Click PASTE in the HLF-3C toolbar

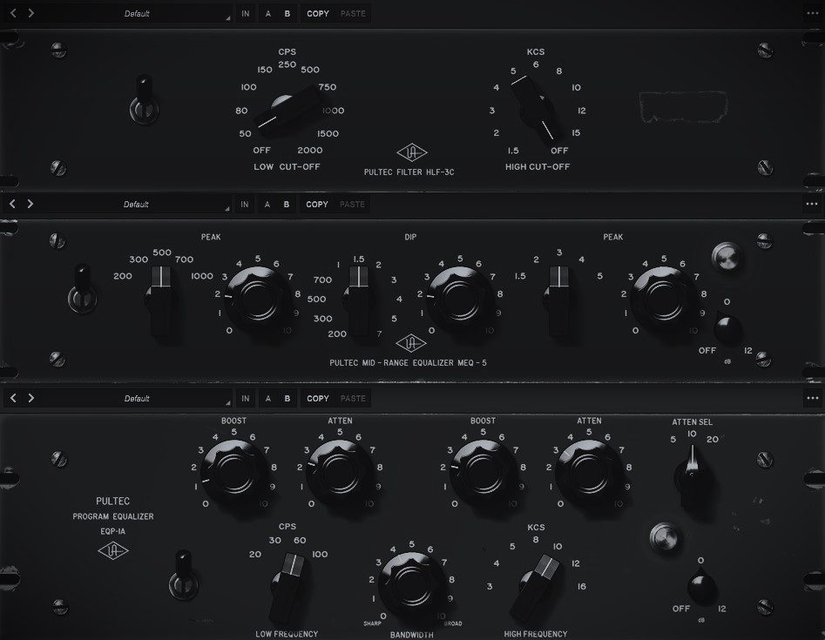click(353, 14)
